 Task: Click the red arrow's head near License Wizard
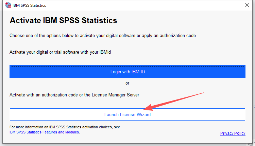point(147,109)
